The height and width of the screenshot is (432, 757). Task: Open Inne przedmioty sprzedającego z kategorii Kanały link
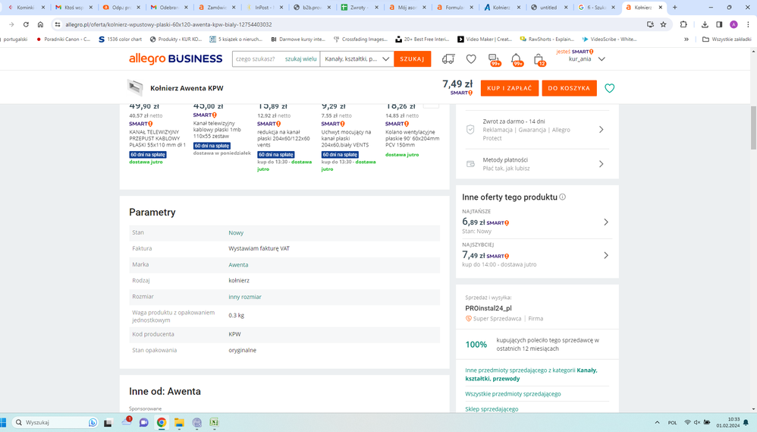(x=531, y=374)
